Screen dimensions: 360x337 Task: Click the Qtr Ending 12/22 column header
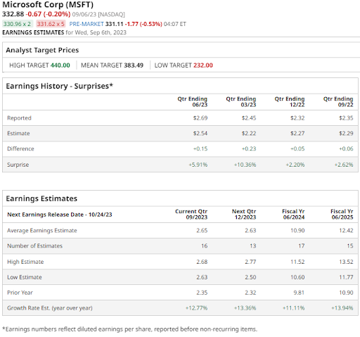[x=290, y=102]
